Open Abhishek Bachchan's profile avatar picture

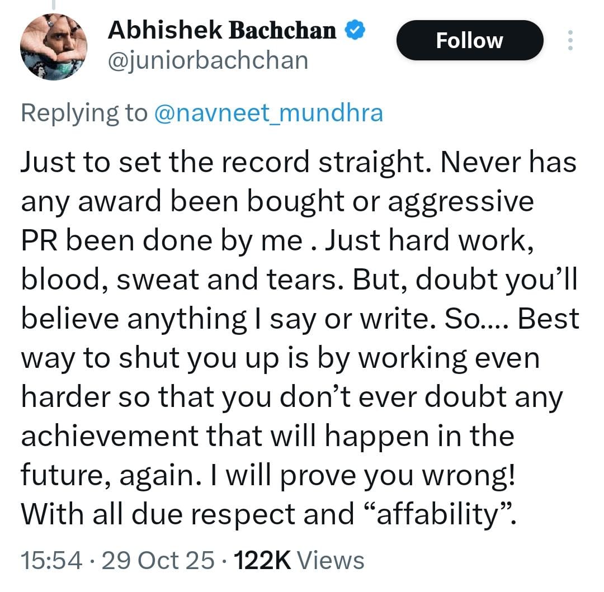(54, 46)
